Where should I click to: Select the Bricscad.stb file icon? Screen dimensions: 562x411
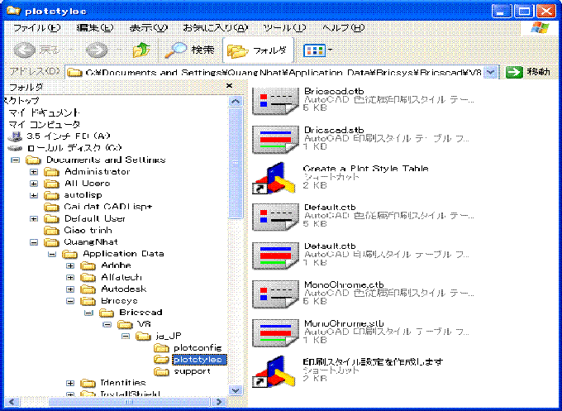coord(275,139)
